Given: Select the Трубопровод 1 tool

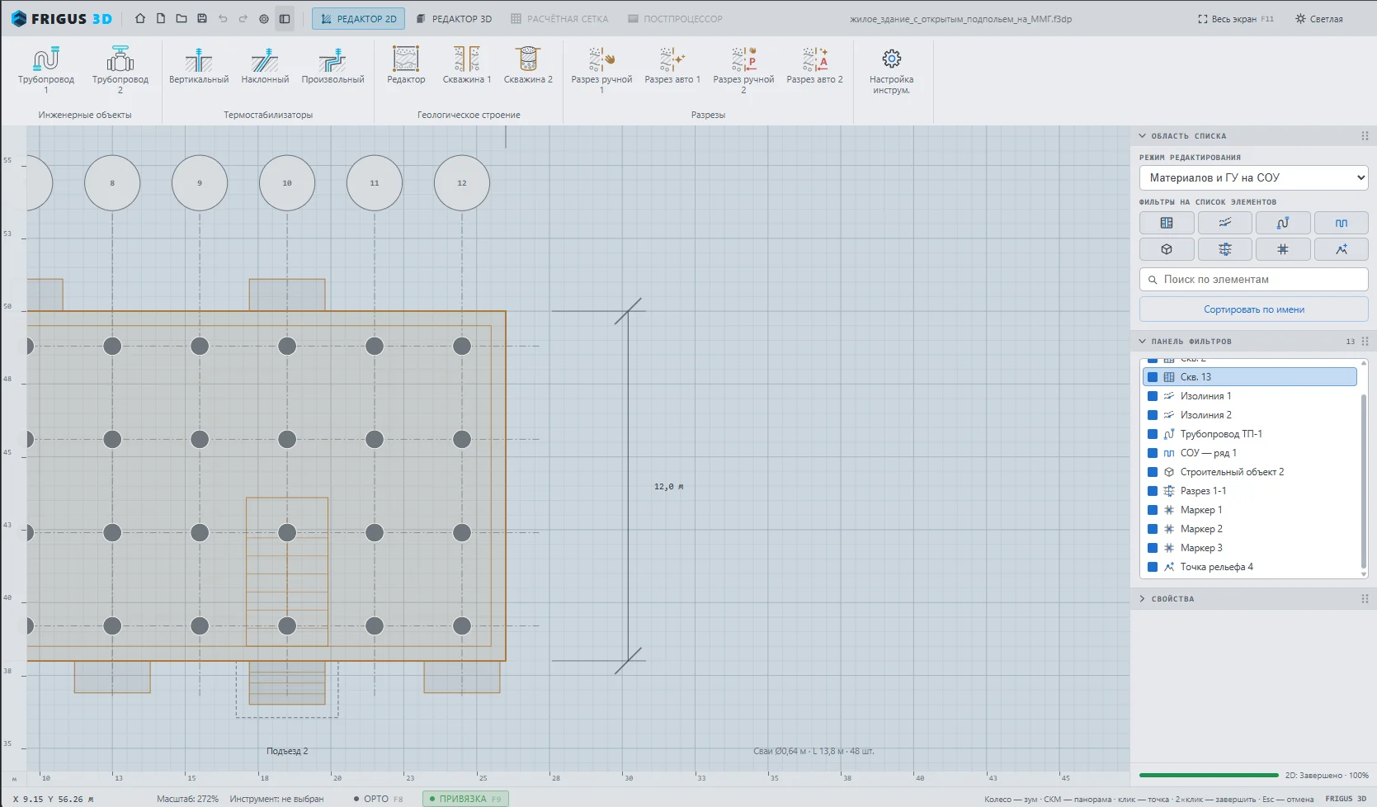Looking at the screenshot, I should tap(46, 69).
